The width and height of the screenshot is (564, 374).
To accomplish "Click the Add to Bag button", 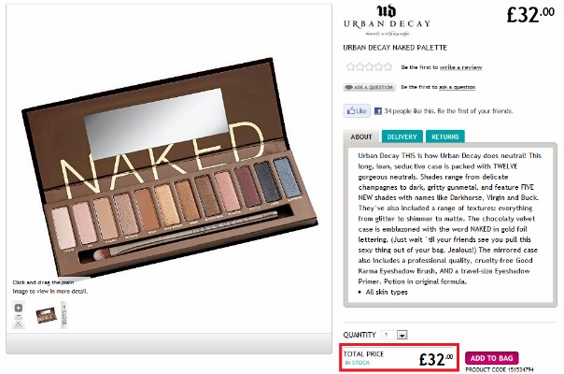I will [x=491, y=358].
